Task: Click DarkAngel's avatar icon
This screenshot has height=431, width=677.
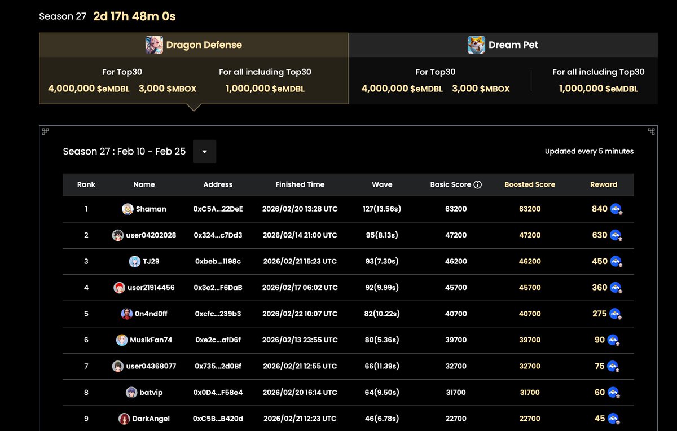Action: pyautogui.click(x=124, y=419)
